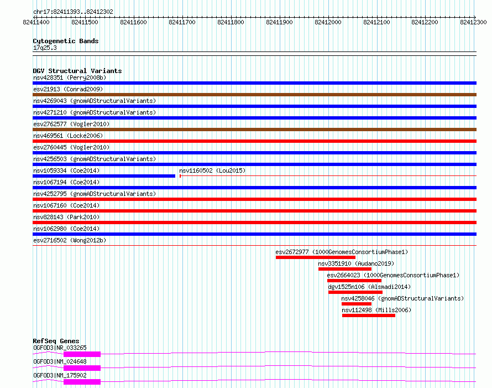Open OGFOD3|NM_024648 gene label
This screenshot has height=388, width=492.
point(60,361)
